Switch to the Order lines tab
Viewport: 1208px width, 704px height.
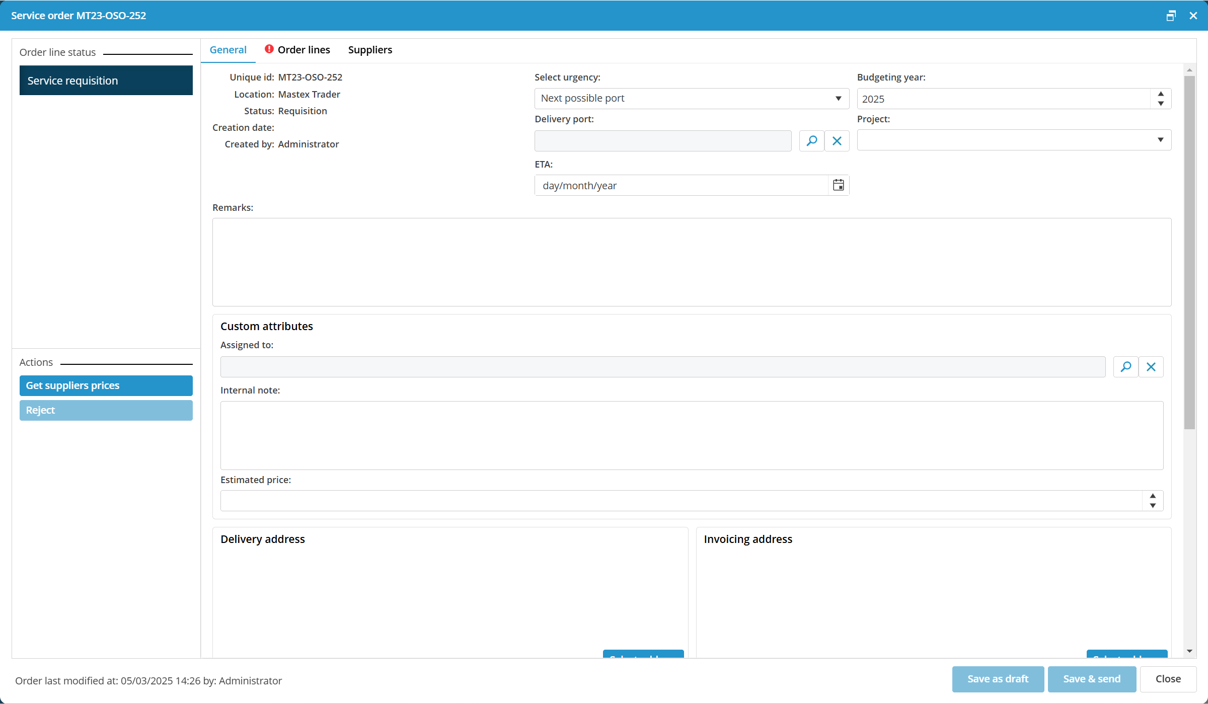pyautogui.click(x=297, y=50)
